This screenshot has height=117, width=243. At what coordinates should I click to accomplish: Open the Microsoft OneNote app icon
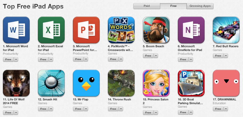click(191, 30)
